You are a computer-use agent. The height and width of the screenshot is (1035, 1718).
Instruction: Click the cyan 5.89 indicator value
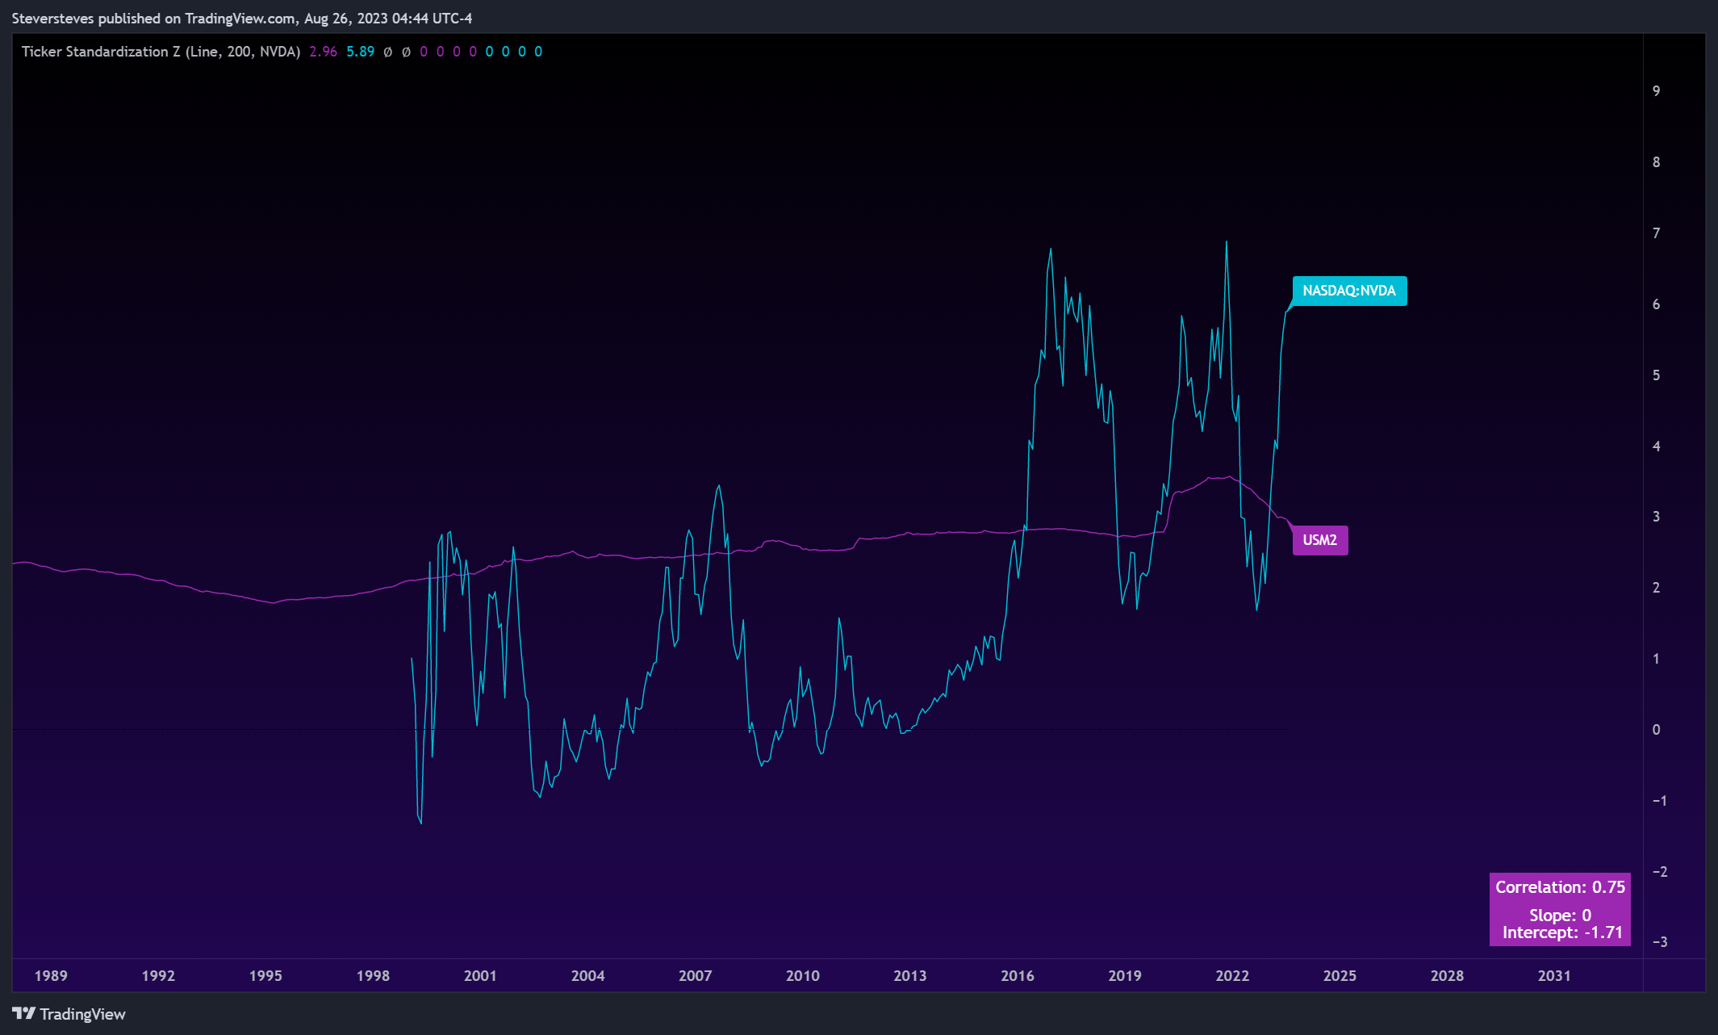(361, 52)
